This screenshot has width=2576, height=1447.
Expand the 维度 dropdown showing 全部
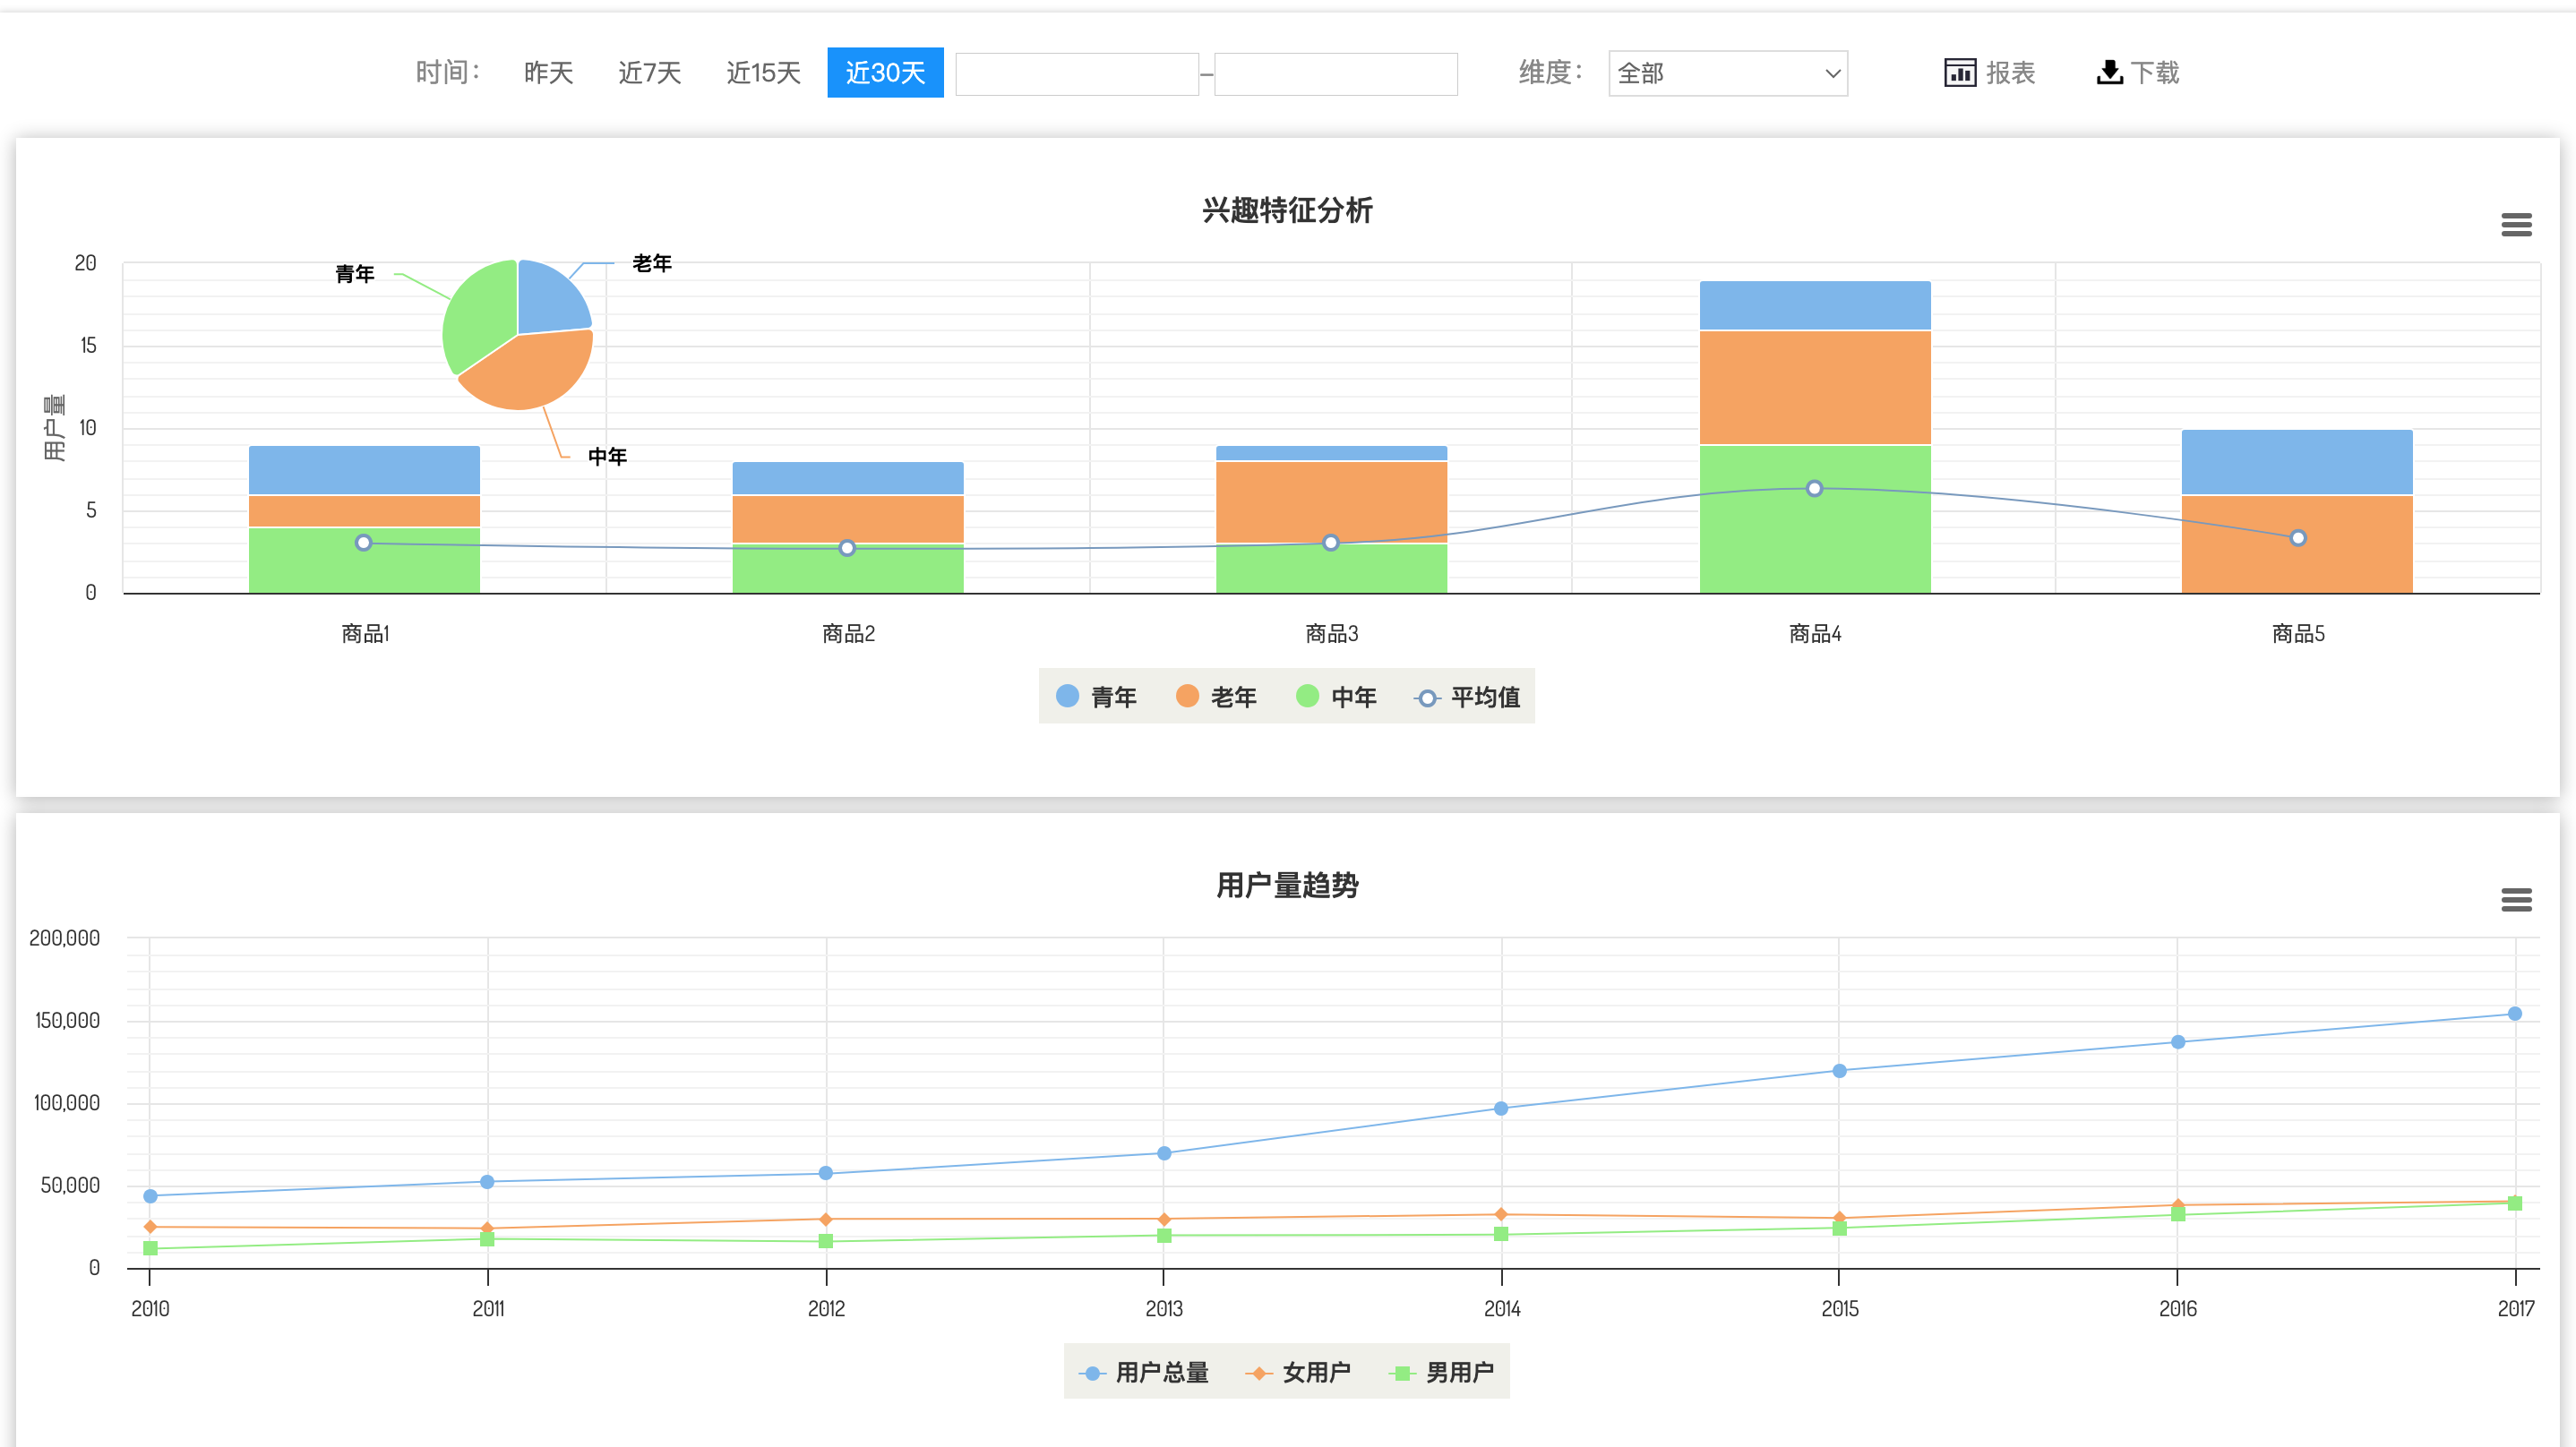pos(1727,74)
